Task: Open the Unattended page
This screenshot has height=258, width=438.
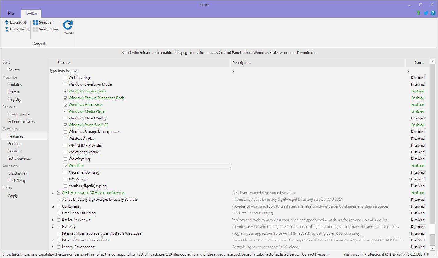Action: click(18, 173)
